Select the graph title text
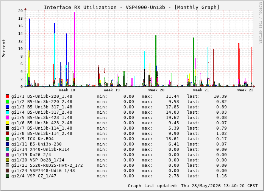 [132, 8]
